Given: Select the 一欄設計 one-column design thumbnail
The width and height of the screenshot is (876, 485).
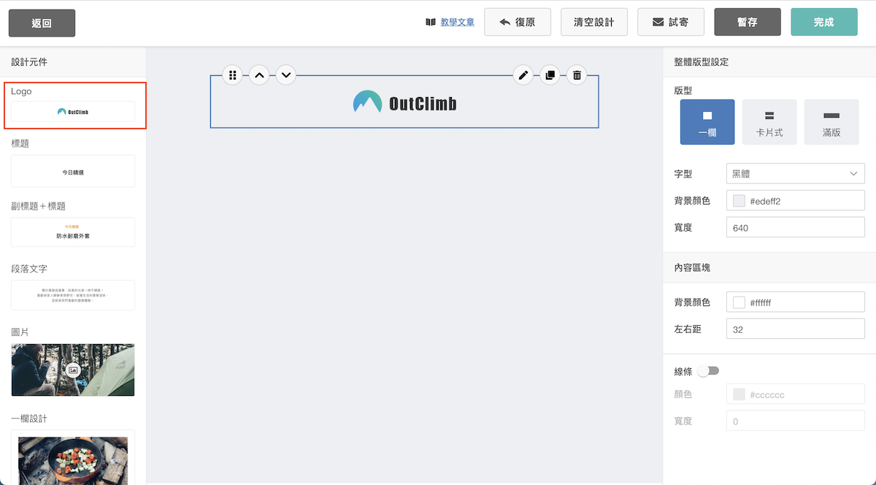Looking at the screenshot, I should tap(73, 458).
